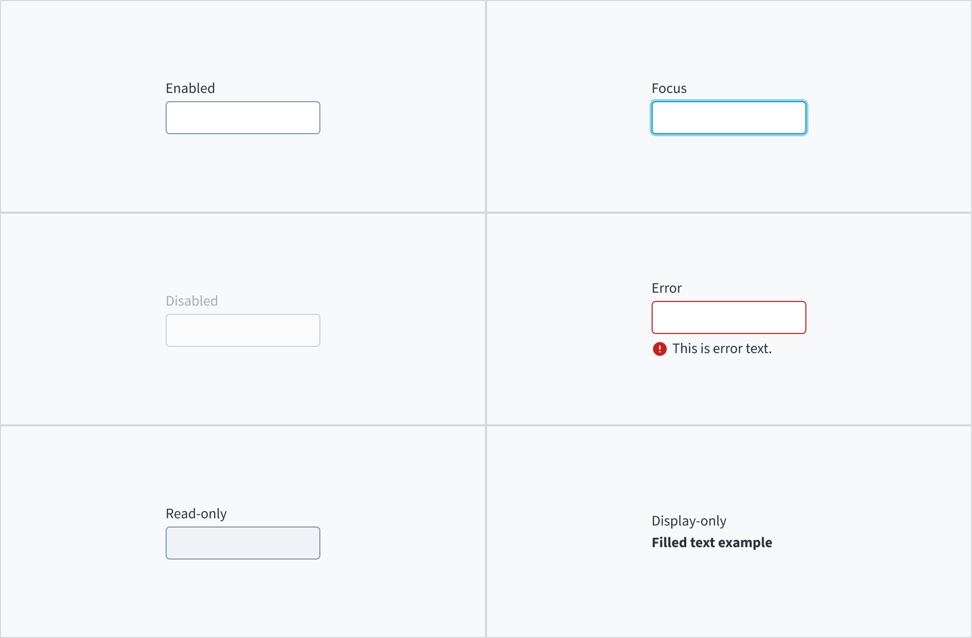
Task: Select the Disabled field label
Action: [x=191, y=300]
